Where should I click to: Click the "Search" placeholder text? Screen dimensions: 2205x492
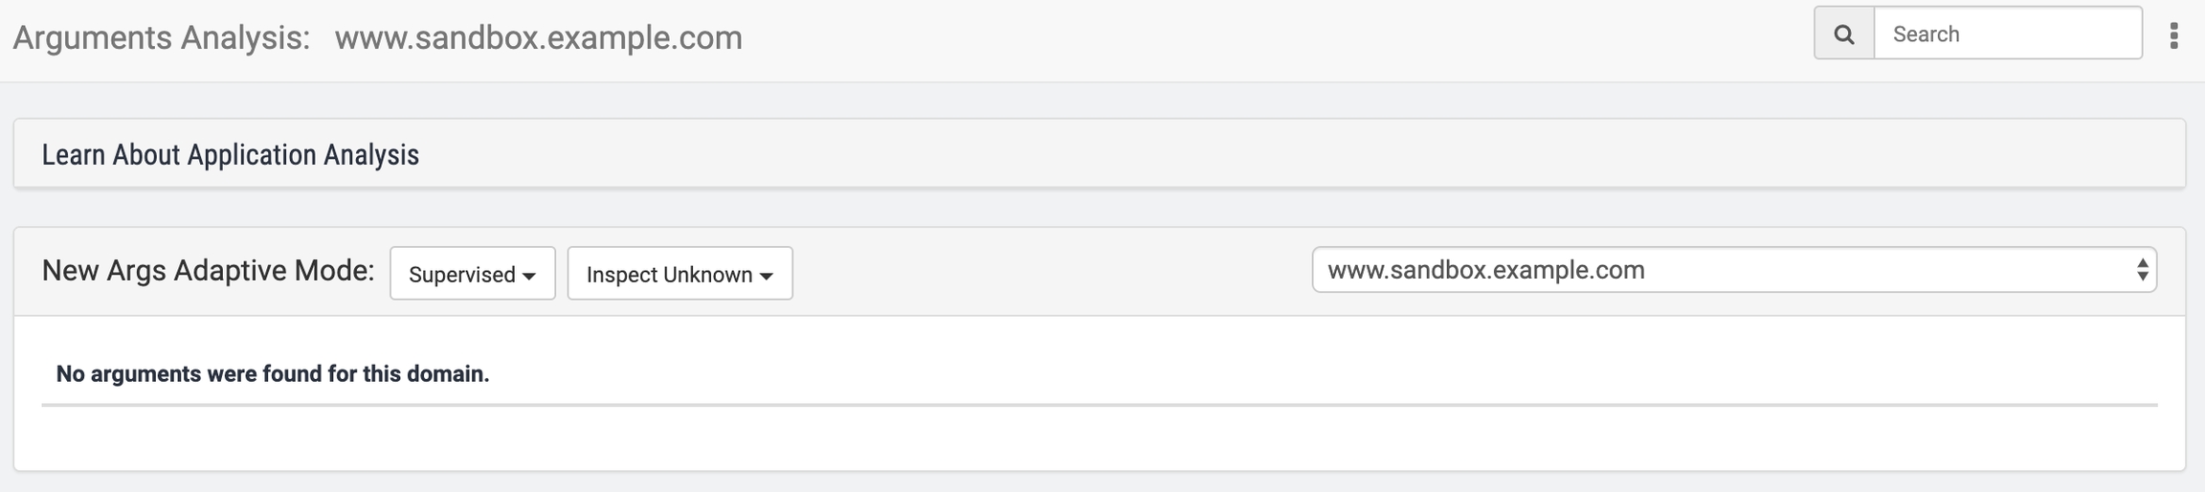[x=1926, y=34]
